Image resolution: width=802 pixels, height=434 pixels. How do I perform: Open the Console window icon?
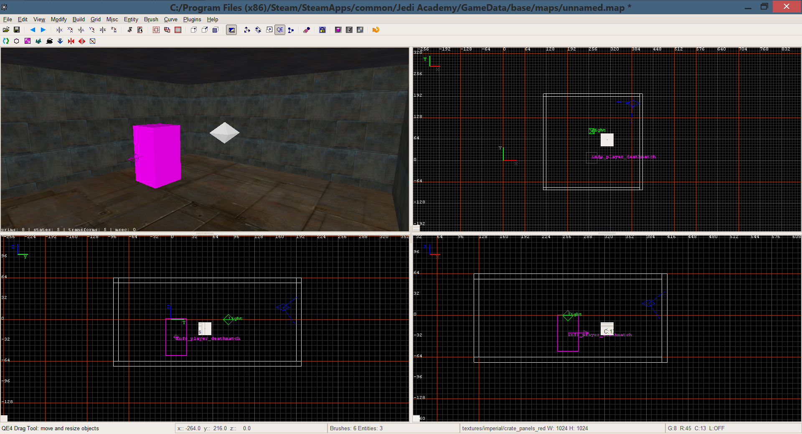pos(349,30)
